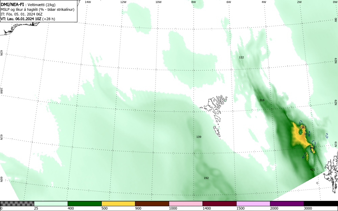Click the 2W longitude label
The height and width of the screenshot is (211, 338).
299,2
